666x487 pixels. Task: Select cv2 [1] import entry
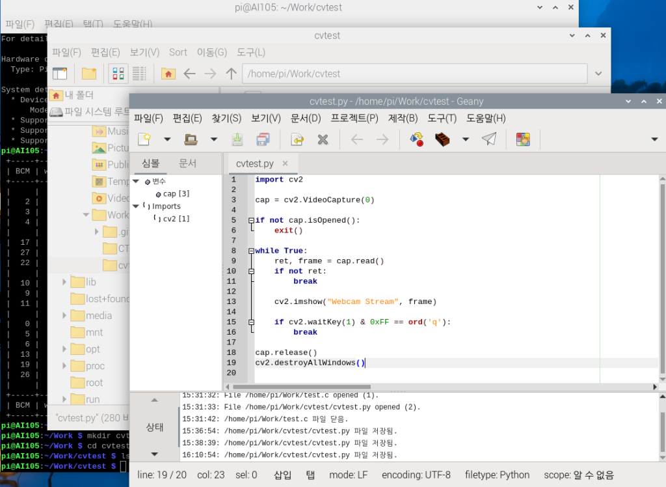tap(176, 219)
